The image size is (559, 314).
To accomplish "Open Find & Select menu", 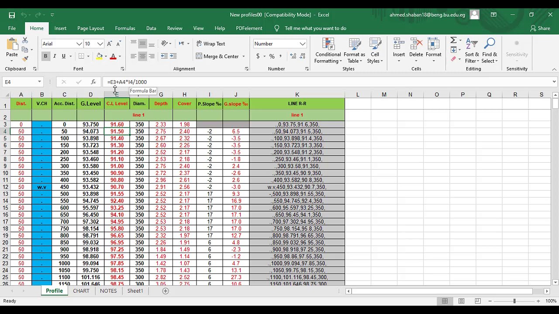I will click(x=490, y=51).
